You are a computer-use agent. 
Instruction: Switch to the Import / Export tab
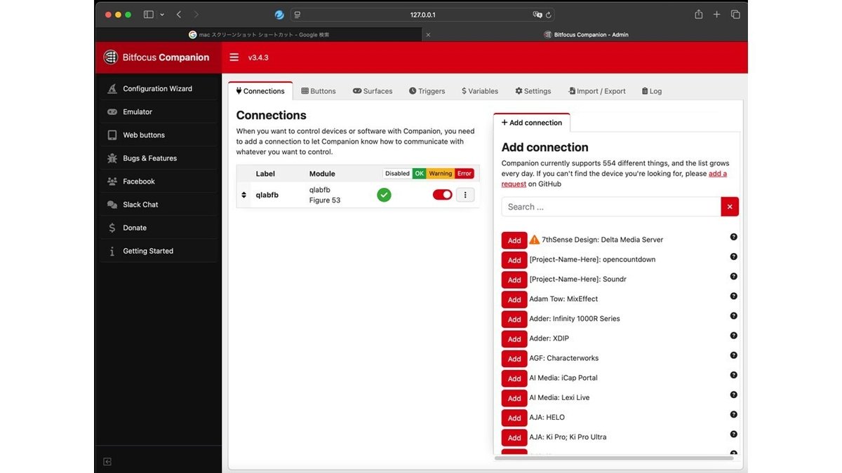pos(597,91)
